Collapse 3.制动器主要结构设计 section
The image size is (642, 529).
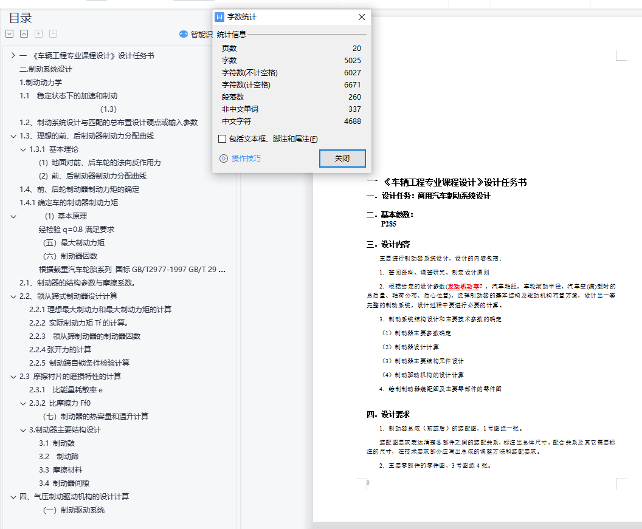pos(23,431)
